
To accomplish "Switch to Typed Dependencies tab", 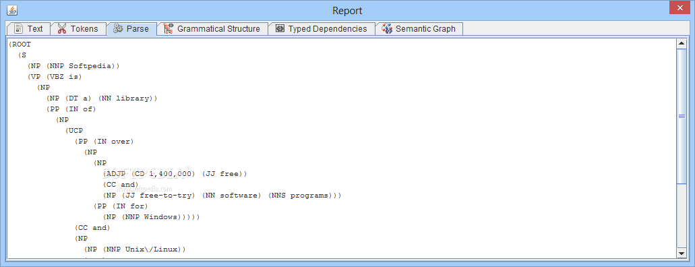I will [x=322, y=29].
